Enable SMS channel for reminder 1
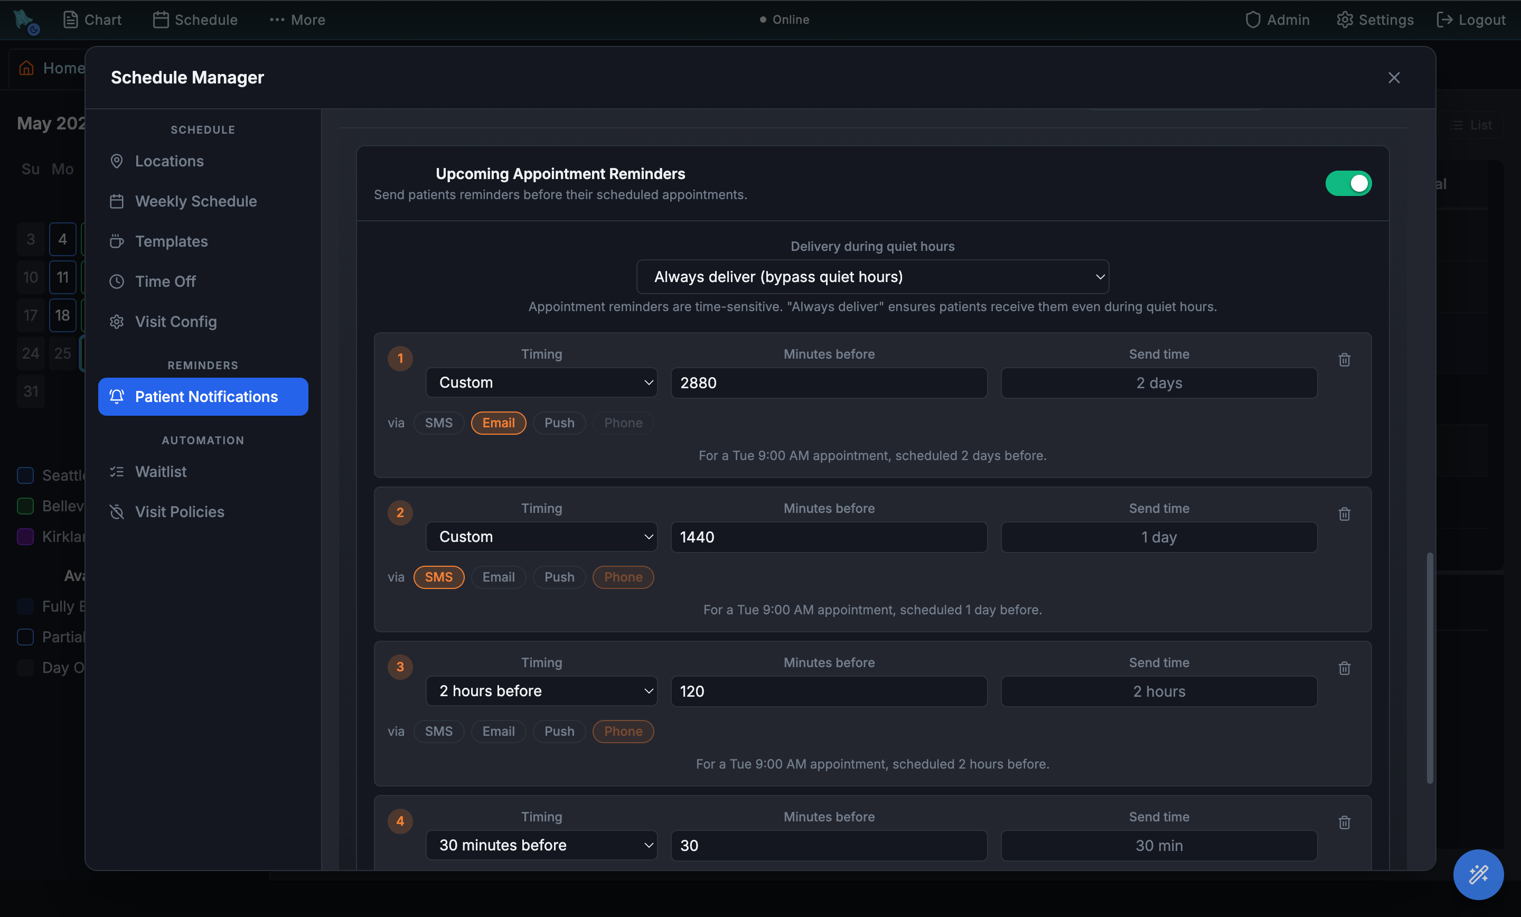 tap(438, 423)
